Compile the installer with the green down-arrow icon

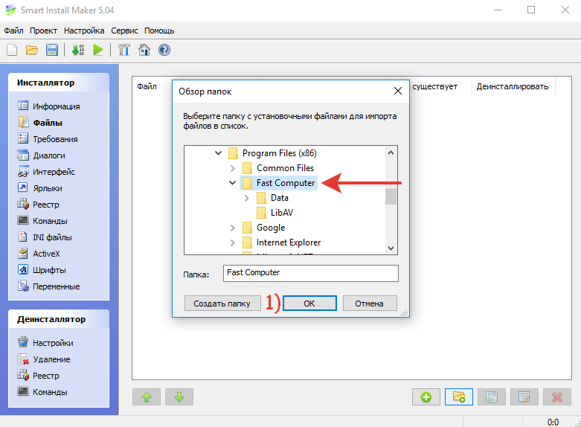tap(78, 50)
